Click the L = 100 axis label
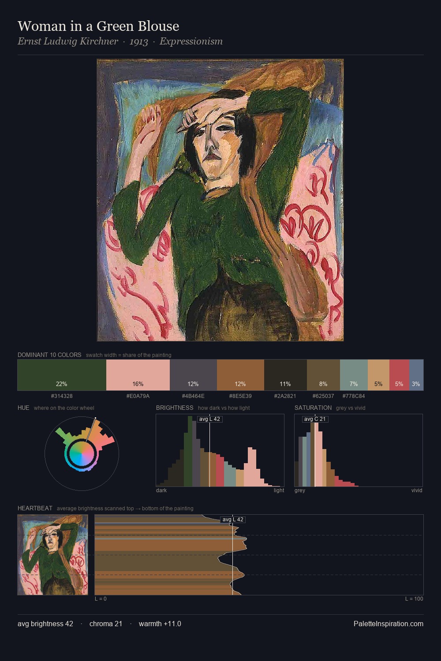 point(414,599)
